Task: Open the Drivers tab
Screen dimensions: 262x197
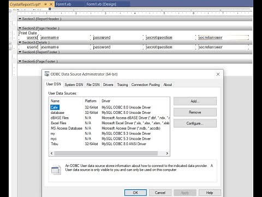Action: point(108,85)
